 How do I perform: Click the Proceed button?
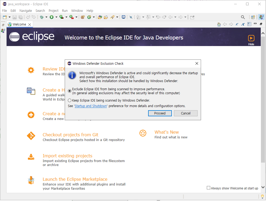[x=160, y=113]
